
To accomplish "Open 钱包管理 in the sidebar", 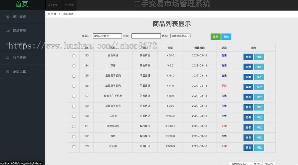I will pyautogui.click(x=23, y=58).
